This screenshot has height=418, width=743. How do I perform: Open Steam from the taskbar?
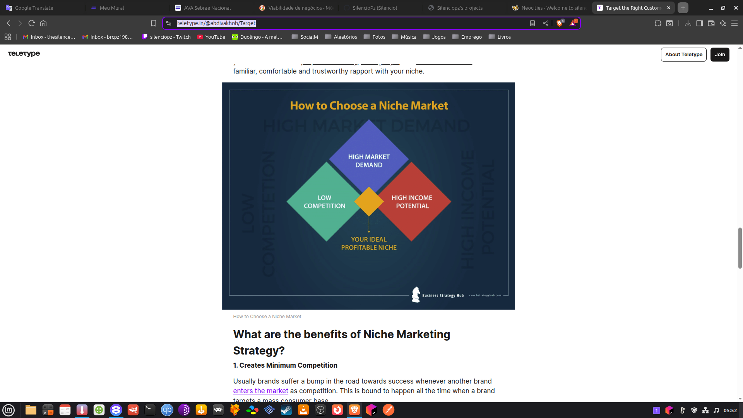click(x=286, y=410)
